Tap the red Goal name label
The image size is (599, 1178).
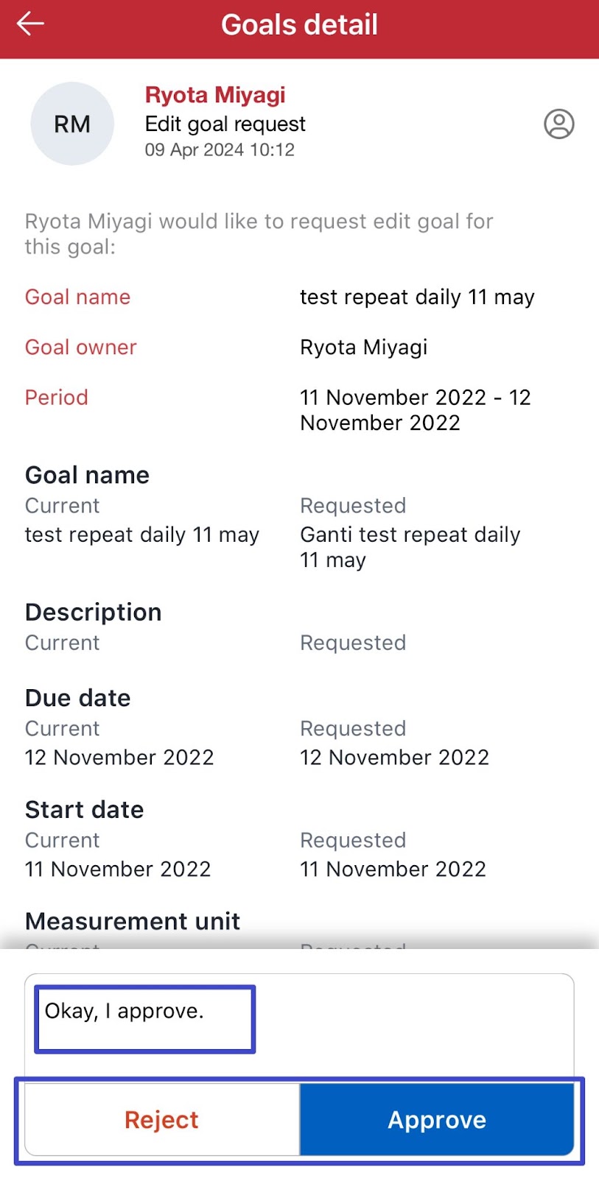click(77, 297)
